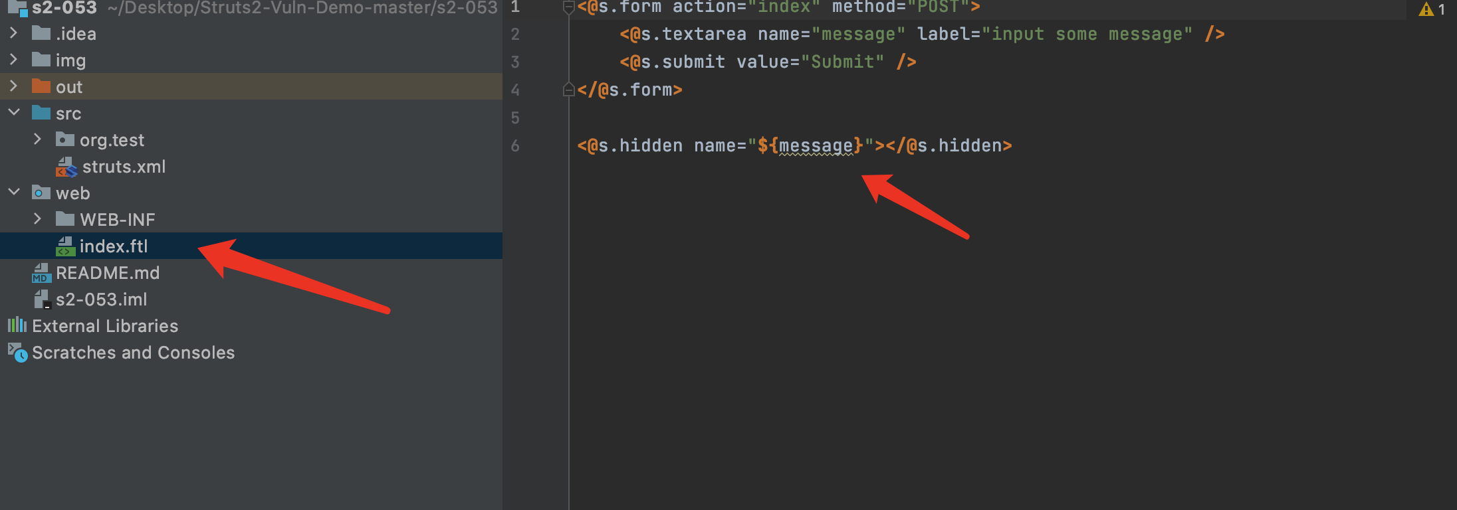
Task: Click the External Libraries icon
Action: point(17,325)
